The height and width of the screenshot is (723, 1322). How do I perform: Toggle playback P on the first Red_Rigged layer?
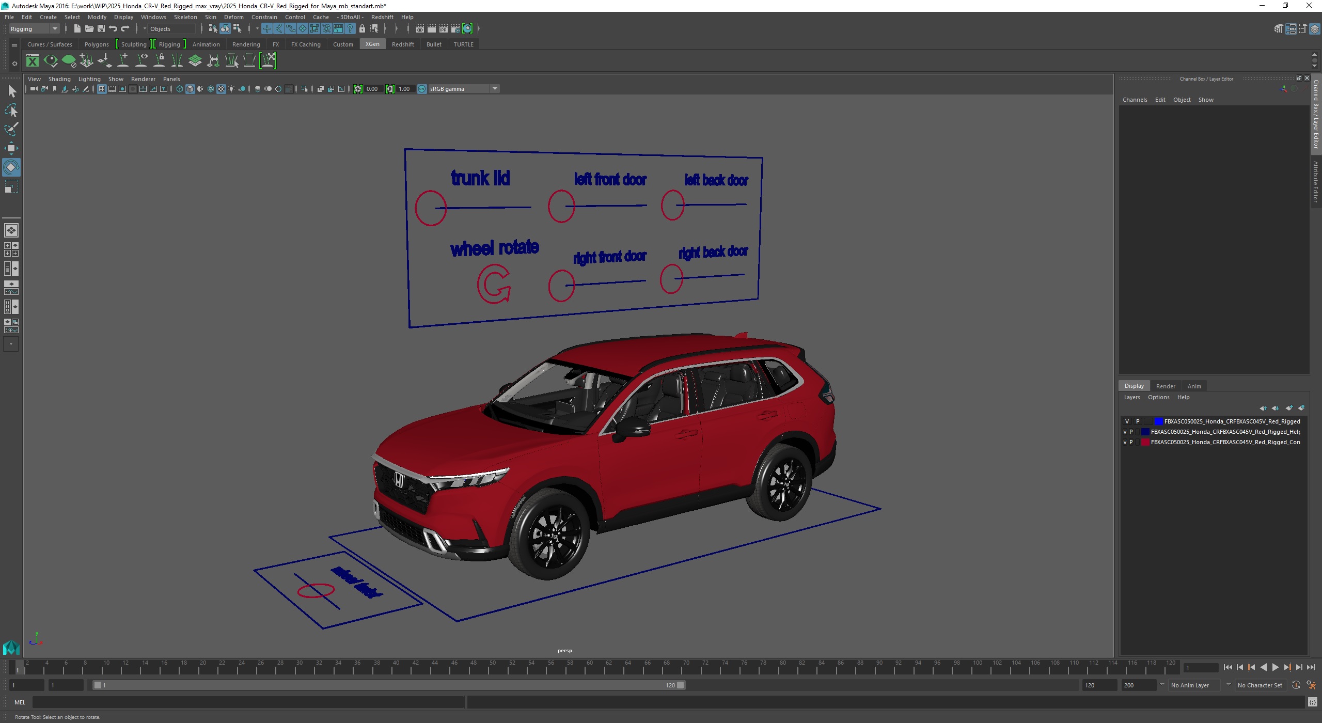(1138, 421)
